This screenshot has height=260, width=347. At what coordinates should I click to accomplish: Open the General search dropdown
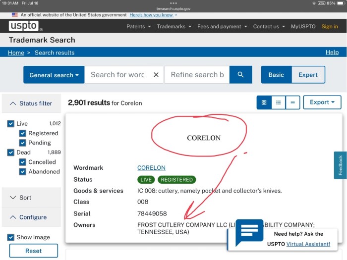[x=54, y=75]
